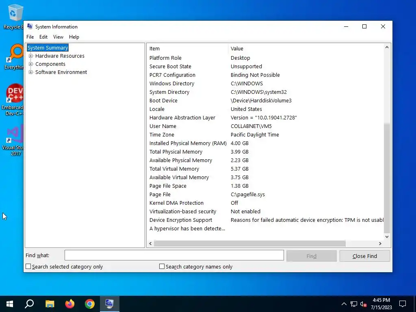This screenshot has width=416, height=312.
Task: Open the Help menu
Action: 74,37
